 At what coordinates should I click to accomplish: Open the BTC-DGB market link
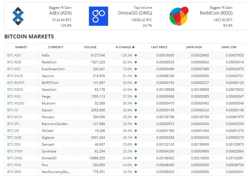14,138
